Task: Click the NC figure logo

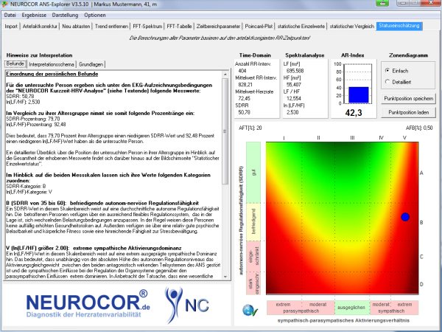Action: [x=187, y=304]
